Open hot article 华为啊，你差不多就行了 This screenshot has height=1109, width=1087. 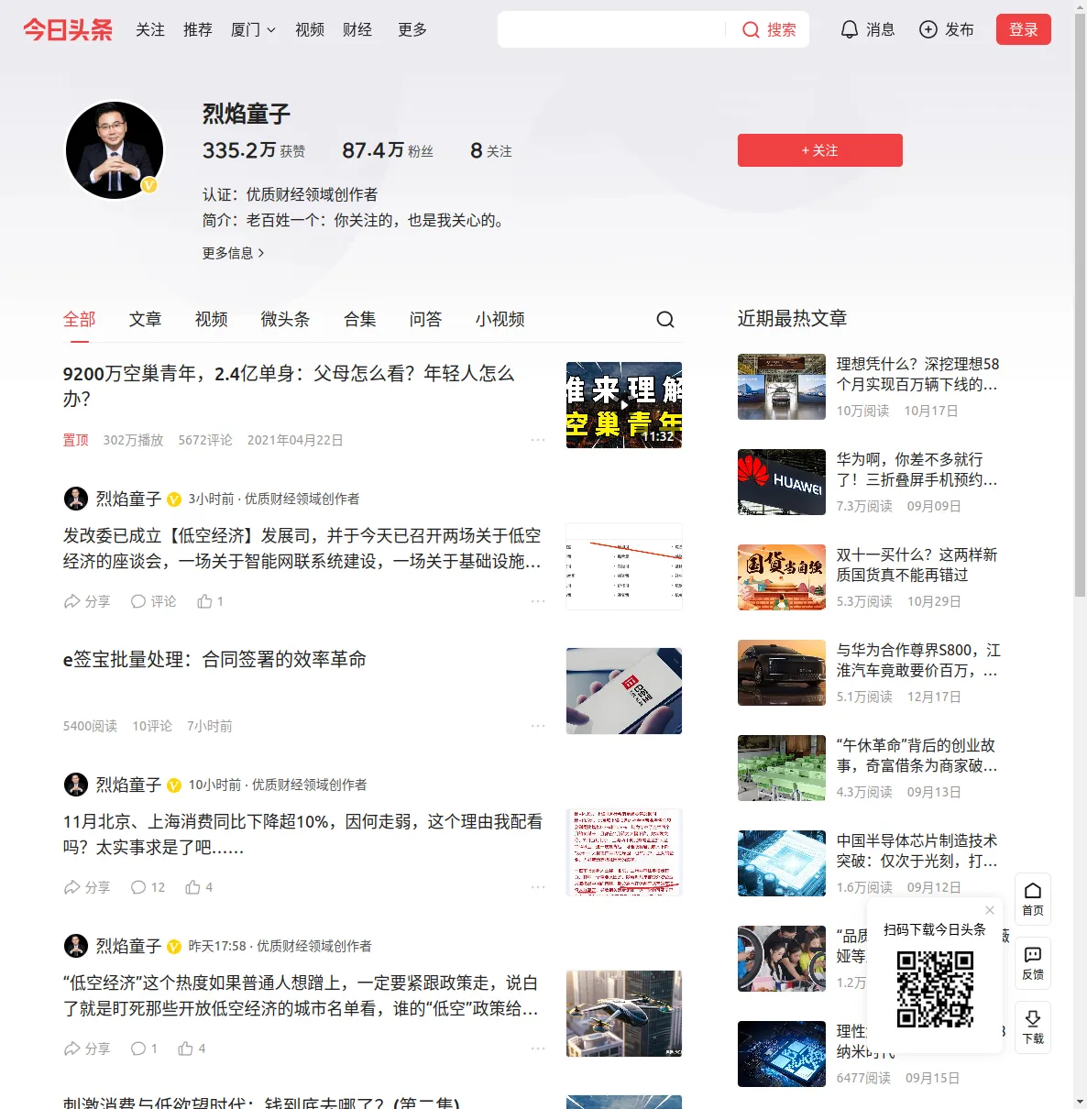[917, 469]
